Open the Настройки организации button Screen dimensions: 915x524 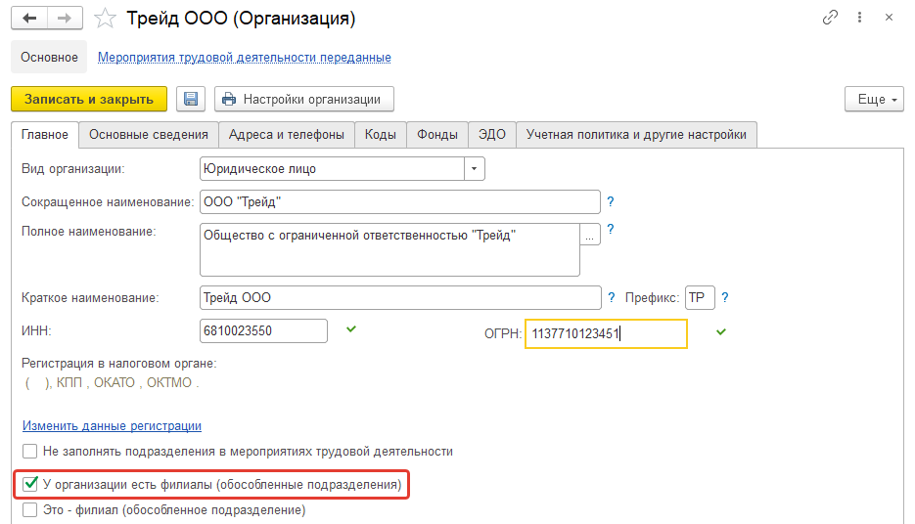click(303, 99)
